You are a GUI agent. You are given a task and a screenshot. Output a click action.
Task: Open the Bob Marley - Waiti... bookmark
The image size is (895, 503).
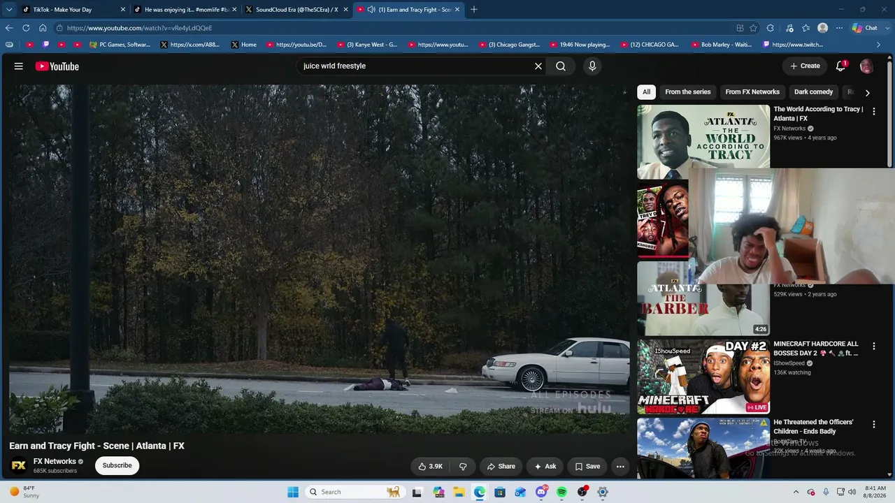pos(722,45)
